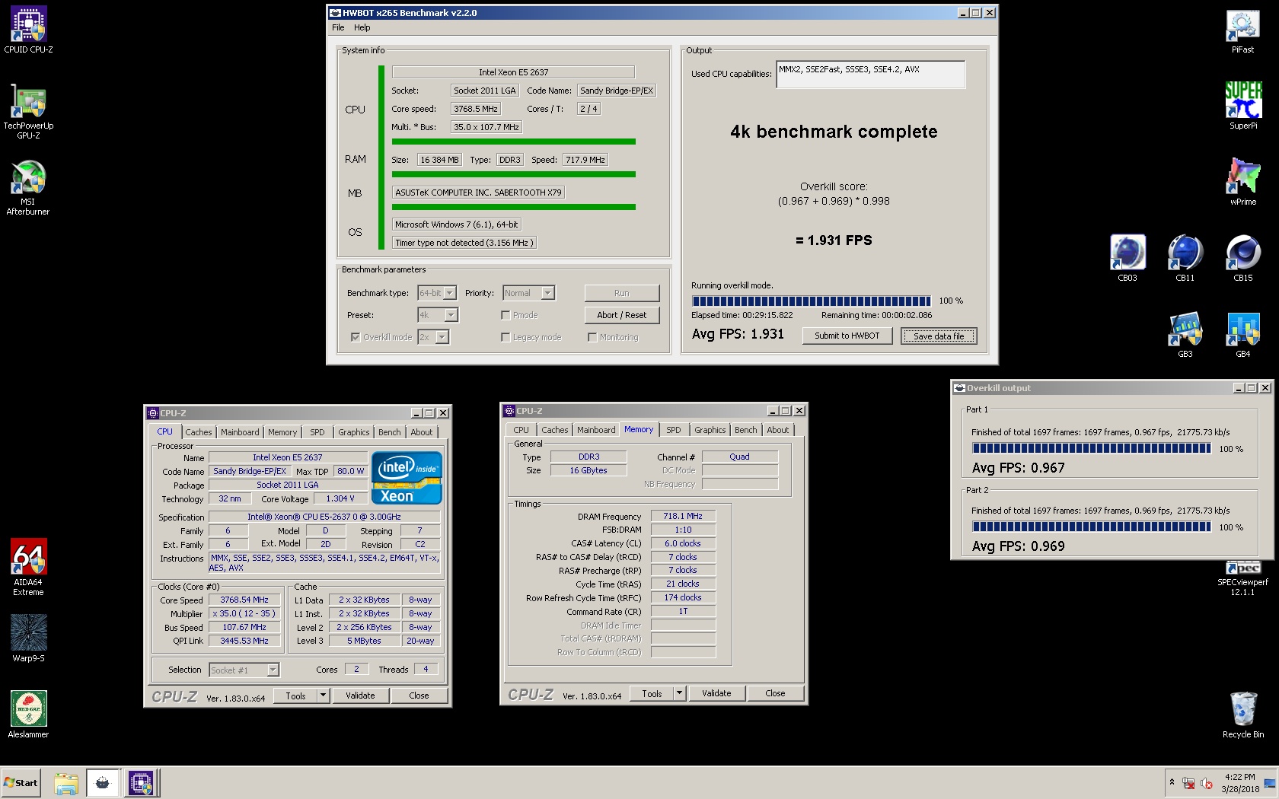Launch GB3 Geekbench shortcut
Viewport: 1279px width, 799px height.
[x=1185, y=333]
